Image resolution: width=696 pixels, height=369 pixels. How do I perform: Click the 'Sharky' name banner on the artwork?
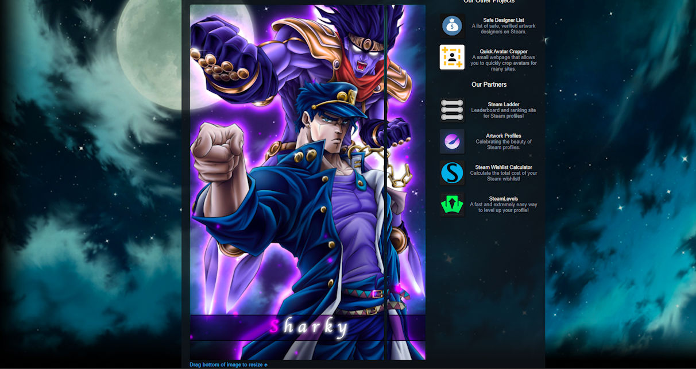(308, 328)
